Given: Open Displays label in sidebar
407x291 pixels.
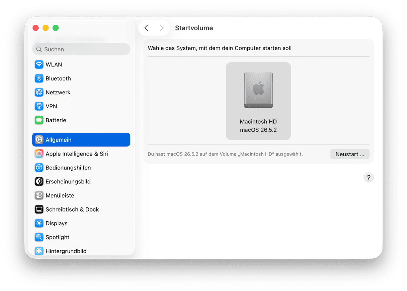Looking at the screenshot, I should click(x=57, y=223).
